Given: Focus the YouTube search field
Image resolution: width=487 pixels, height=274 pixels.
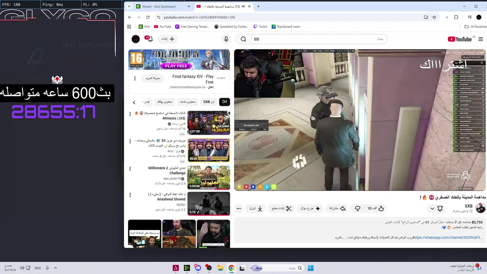Looking at the screenshot, I should pyautogui.click(x=319, y=39).
